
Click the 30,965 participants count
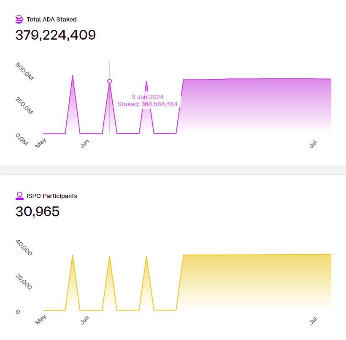click(x=38, y=211)
